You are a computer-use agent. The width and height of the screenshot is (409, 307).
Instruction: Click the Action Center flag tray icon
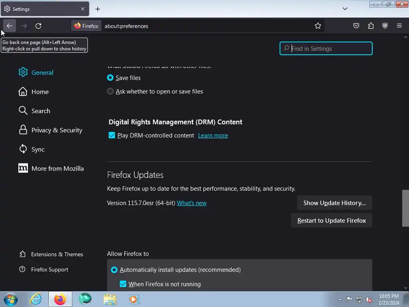point(349,299)
